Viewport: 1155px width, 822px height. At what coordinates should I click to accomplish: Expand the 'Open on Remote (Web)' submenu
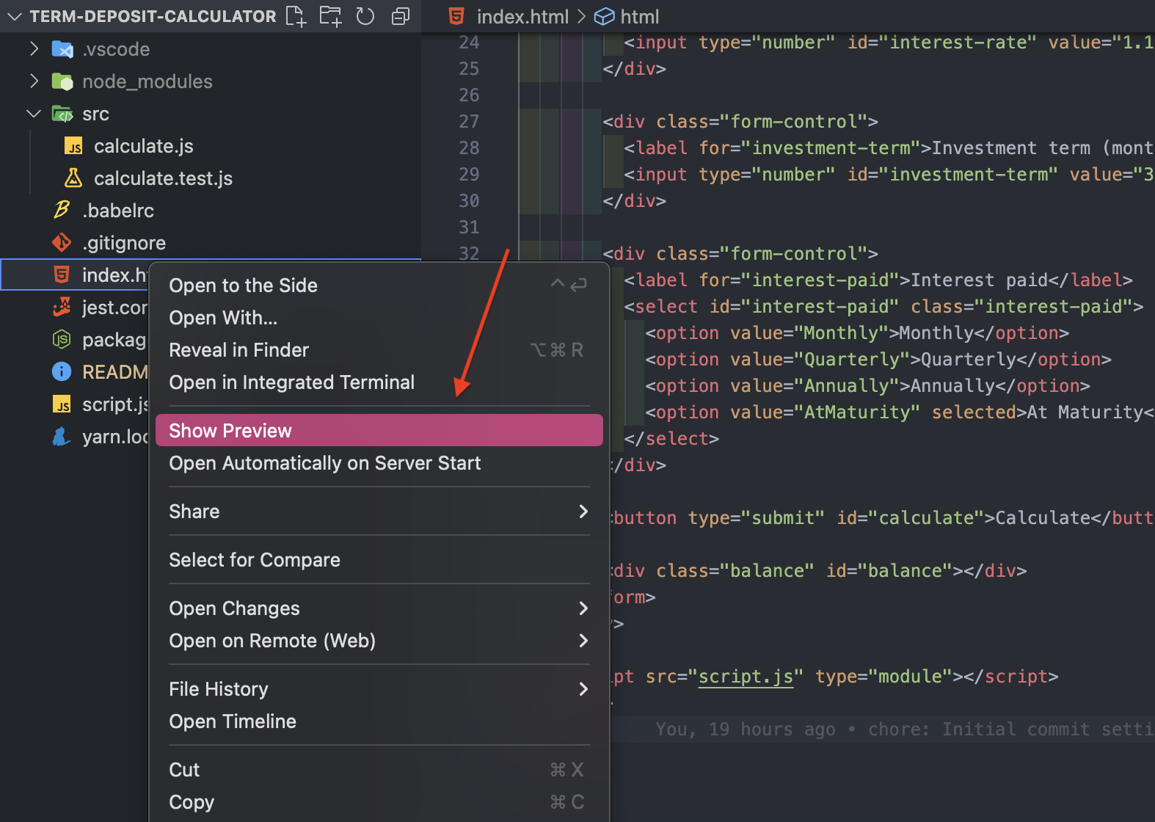(x=583, y=641)
